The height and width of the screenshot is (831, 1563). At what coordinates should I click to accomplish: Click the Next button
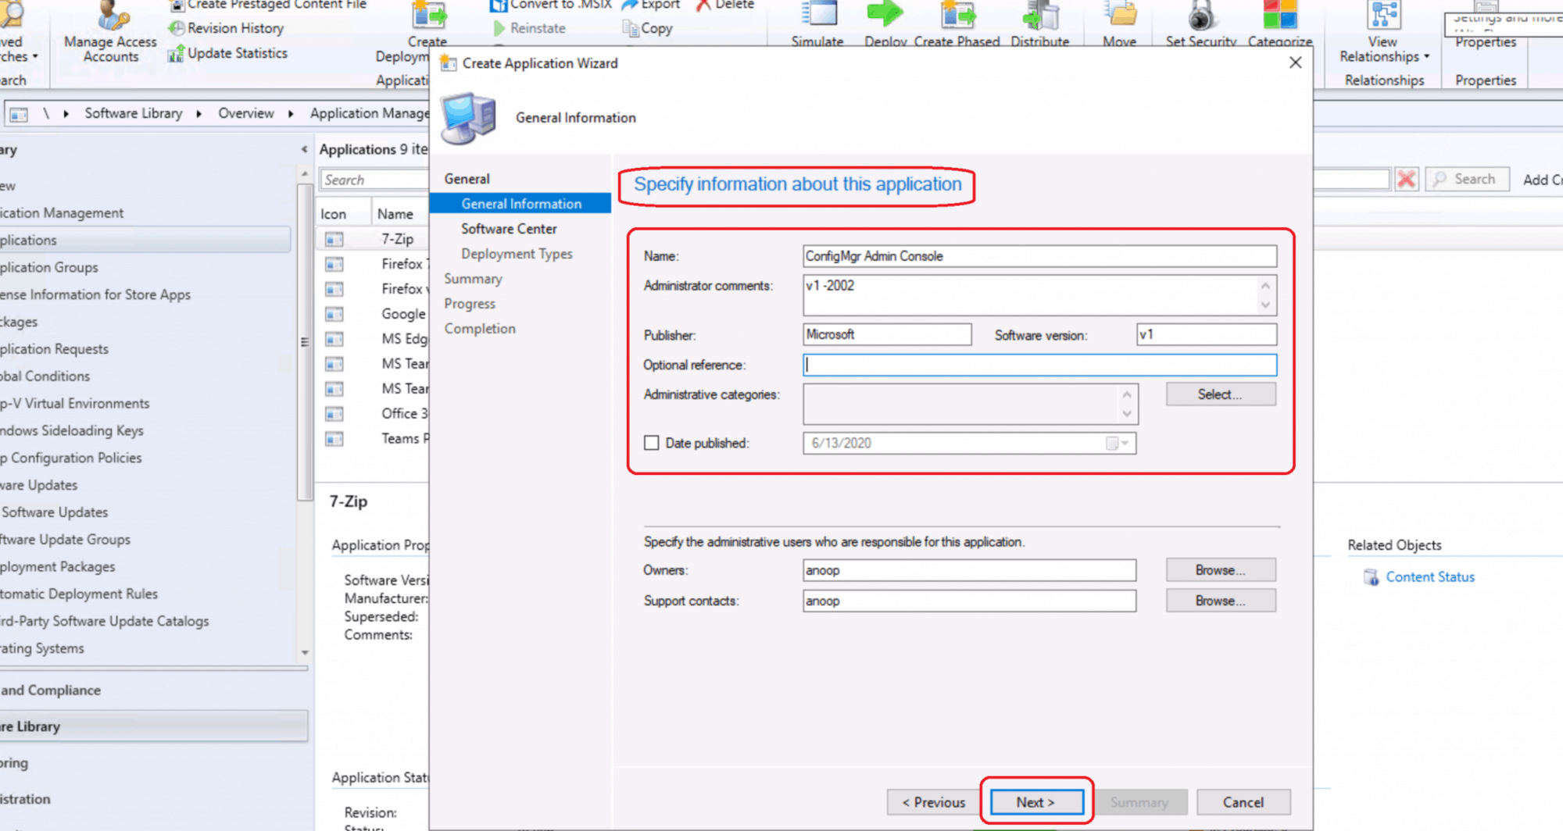[x=1036, y=802]
